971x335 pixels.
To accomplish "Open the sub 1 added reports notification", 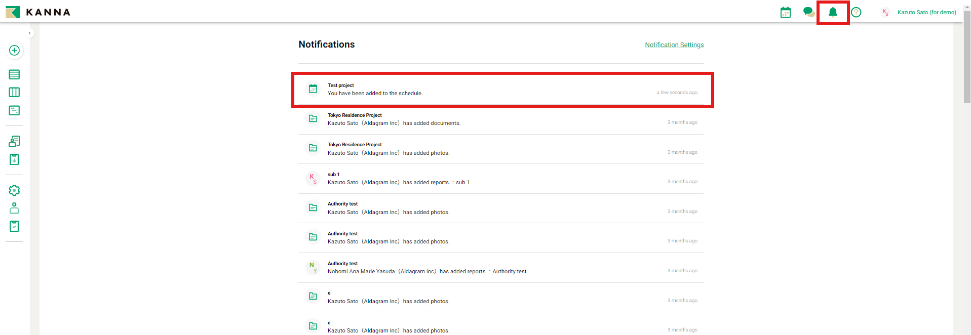I will pyautogui.click(x=501, y=179).
